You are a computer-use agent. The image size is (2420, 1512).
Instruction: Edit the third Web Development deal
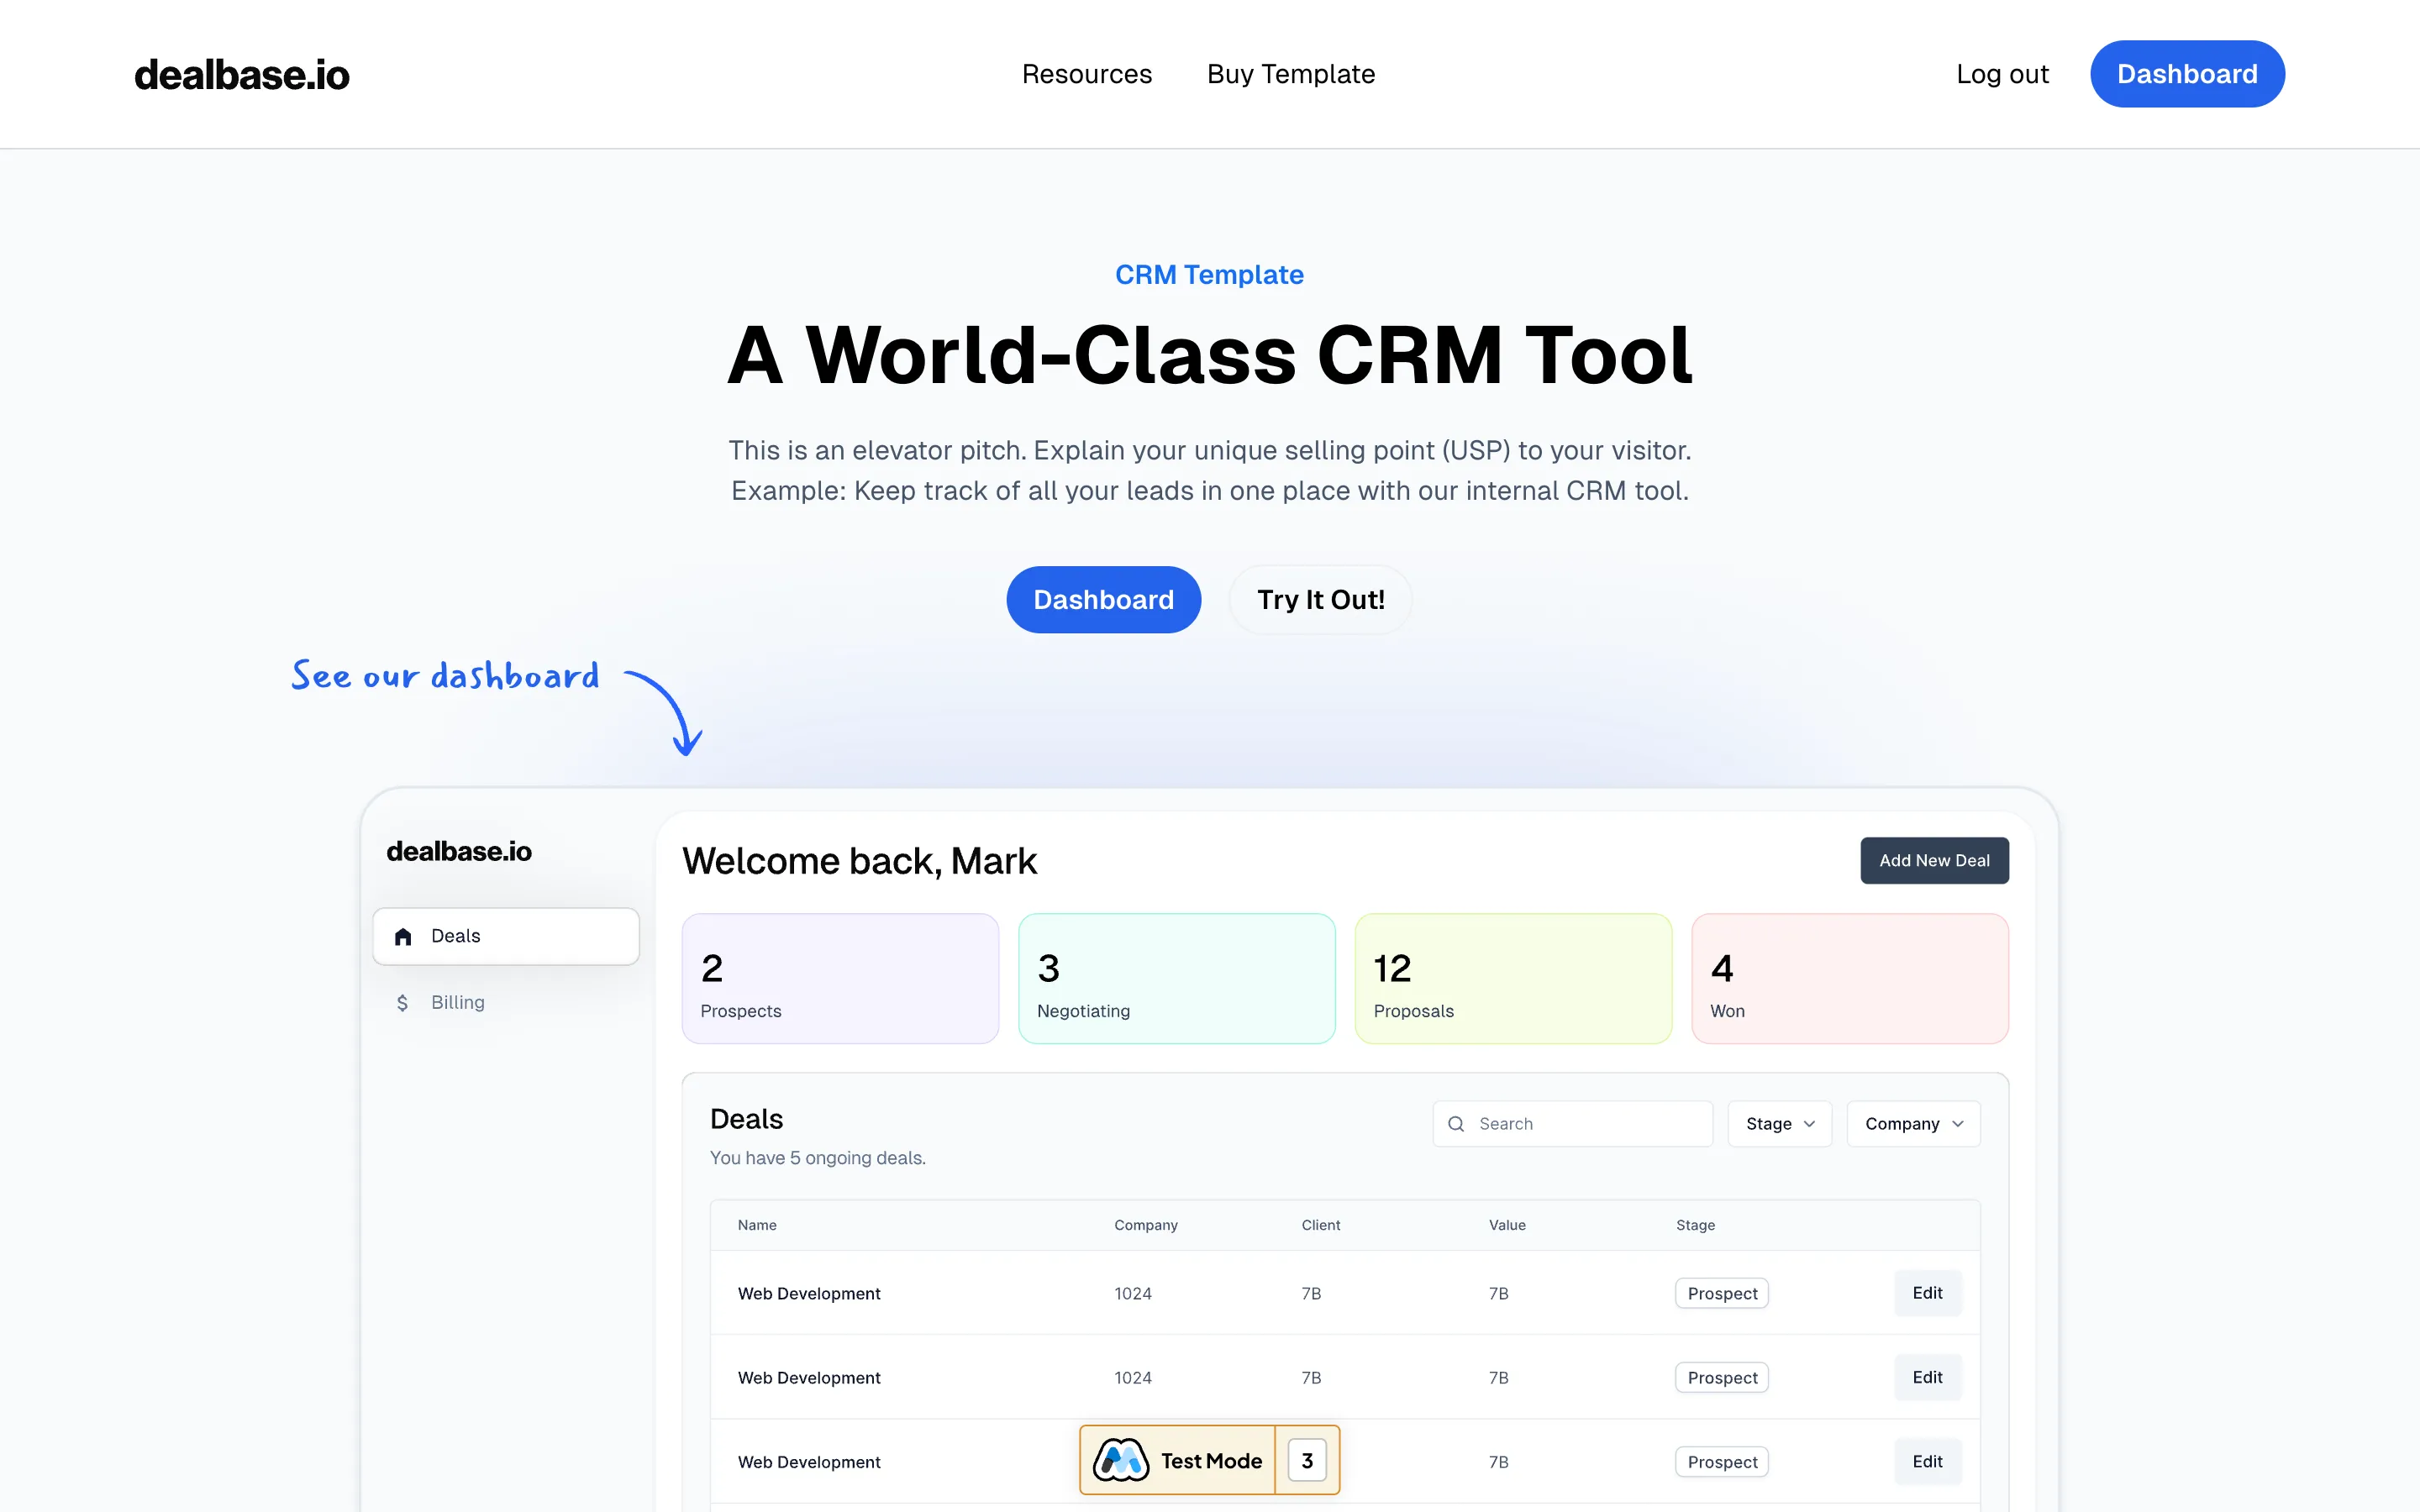point(1927,1461)
